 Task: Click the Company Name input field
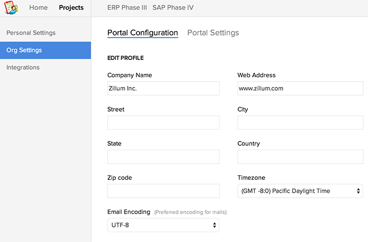pyautogui.click(x=163, y=88)
